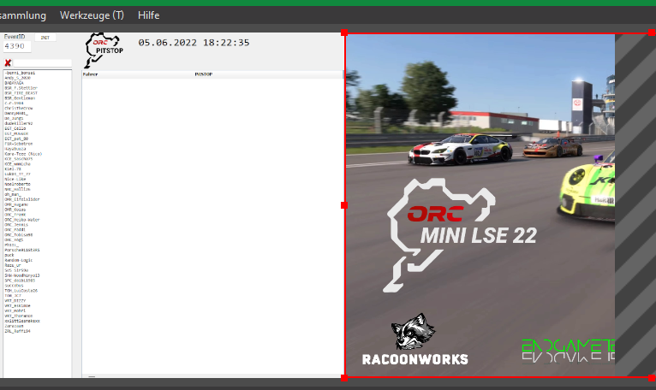Click top-left red selection handle of image
The image size is (656, 390).
click(x=344, y=33)
